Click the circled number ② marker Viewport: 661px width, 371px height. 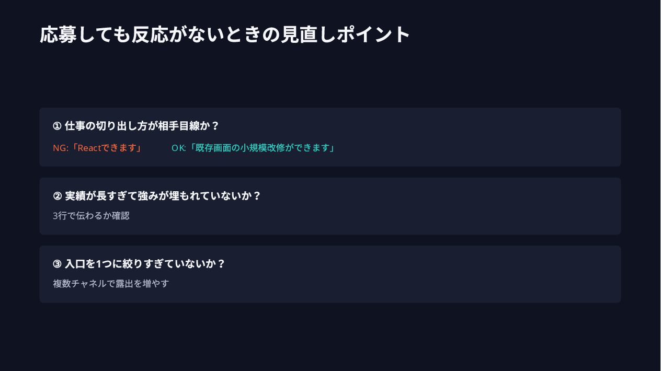click(58, 196)
